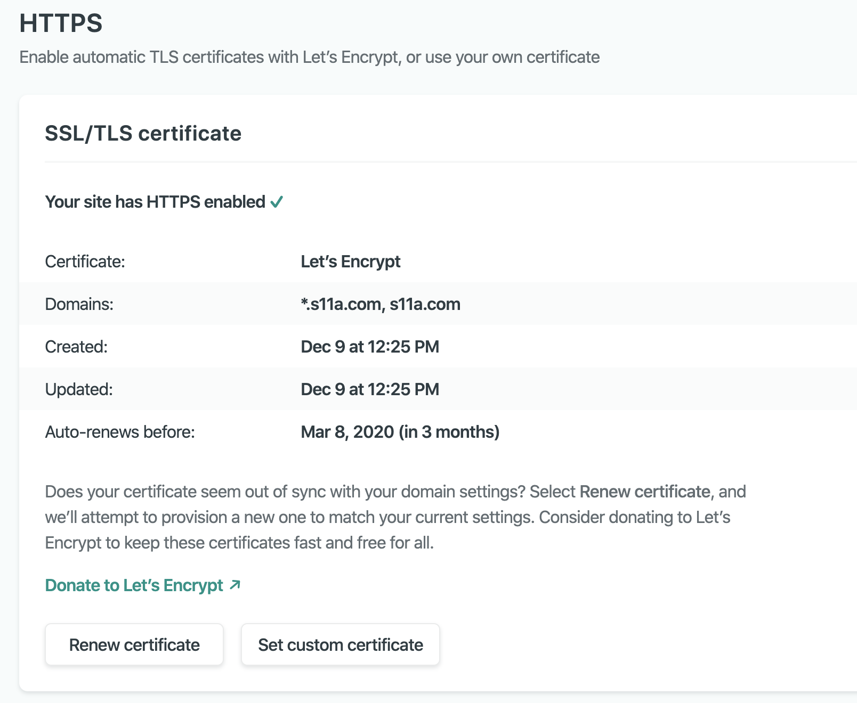
Task: Click the 'Updated:' row label
Action: pyautogui.click(x=79, y=389)
